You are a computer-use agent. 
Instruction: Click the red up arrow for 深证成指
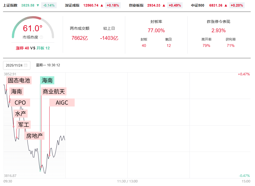click(102, 5)
